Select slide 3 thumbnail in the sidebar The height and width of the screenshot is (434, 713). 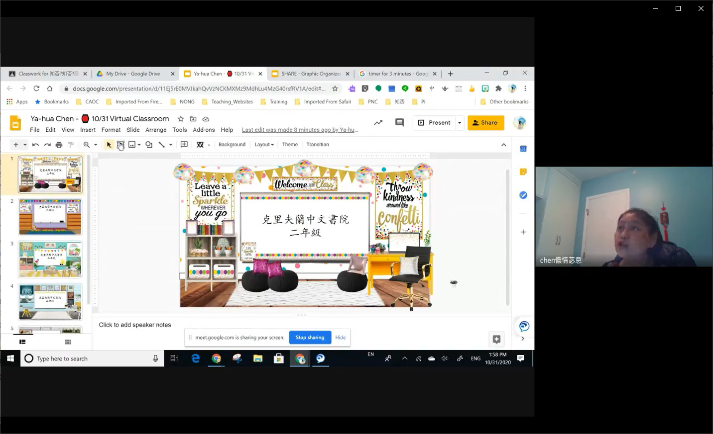pyautogui.click(x=50, y=259)
